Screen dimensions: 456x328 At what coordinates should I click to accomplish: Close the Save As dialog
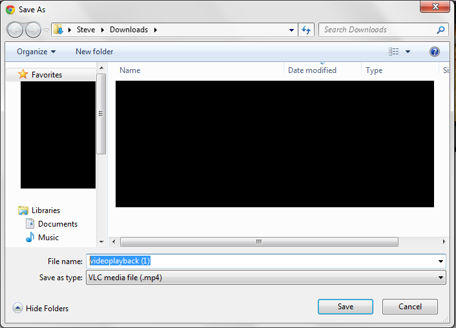point(435,6)
